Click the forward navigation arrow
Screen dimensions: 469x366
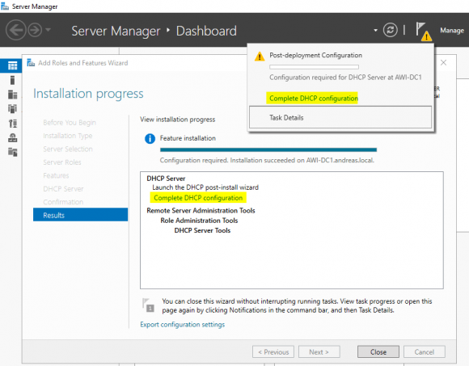click(x=35, y=30)
